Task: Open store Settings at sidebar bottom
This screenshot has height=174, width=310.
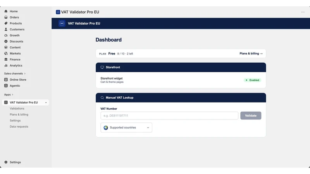Action: [15, 162]
